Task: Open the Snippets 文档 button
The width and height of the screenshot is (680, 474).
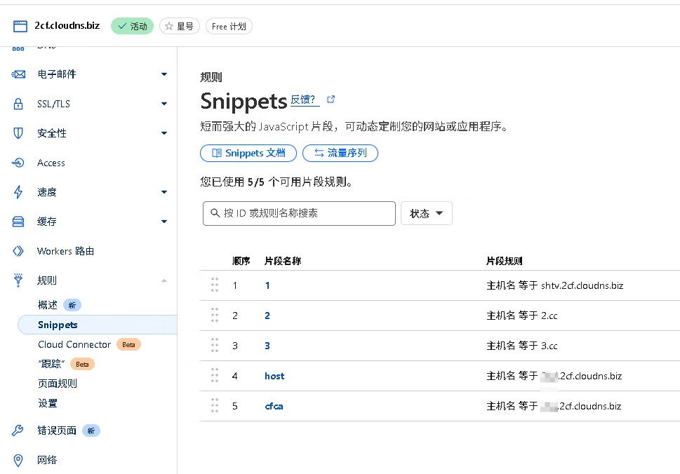Action: tap(248, 153)
